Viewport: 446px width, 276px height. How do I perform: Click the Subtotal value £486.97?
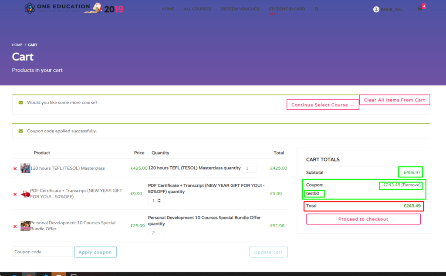click(x=412, y=172)
